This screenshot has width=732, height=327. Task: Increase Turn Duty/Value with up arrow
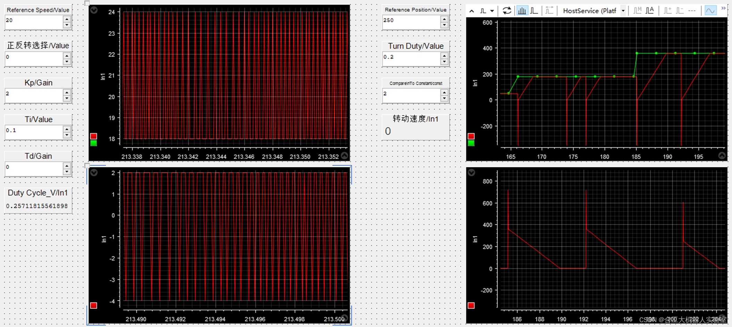(444, 56)
